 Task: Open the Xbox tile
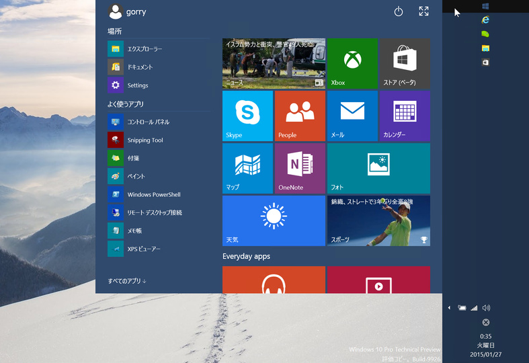352,63
